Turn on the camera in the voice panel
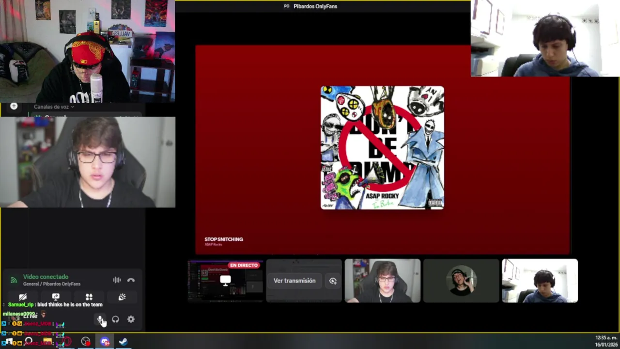The height and width of the screenshot is (349, 620). pyautogui.click(x=23, y=297)
